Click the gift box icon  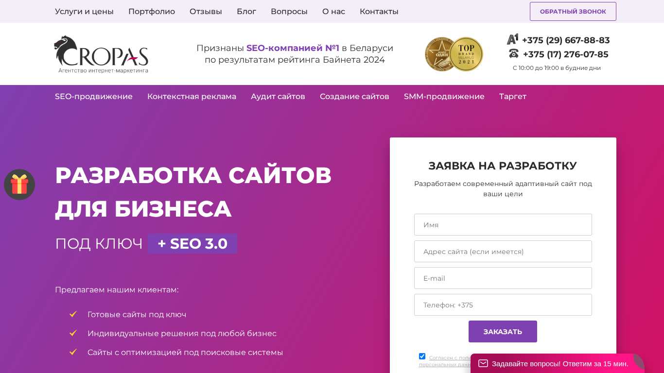[x=19, y=185]
